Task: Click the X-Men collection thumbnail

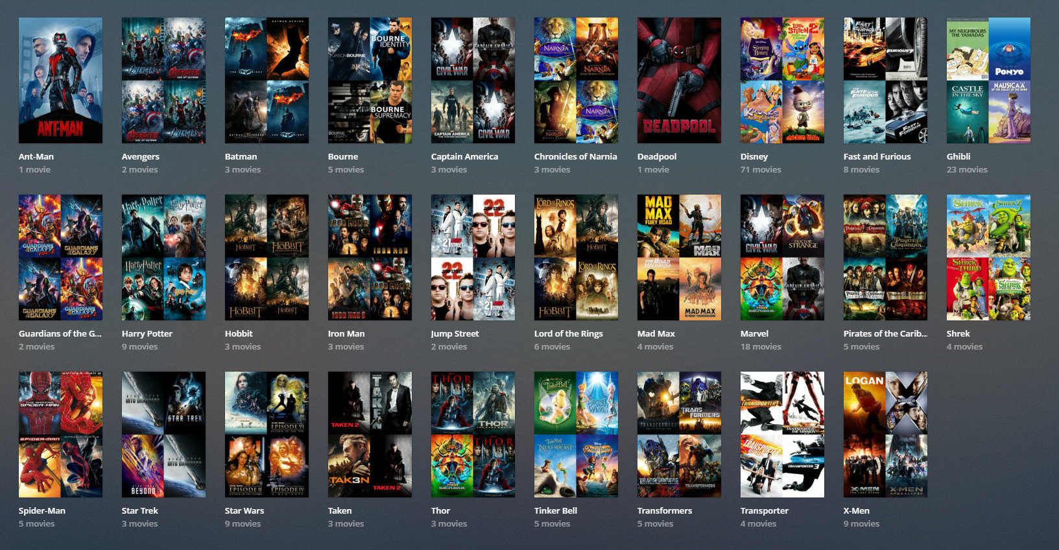Action: click(885, 435)
